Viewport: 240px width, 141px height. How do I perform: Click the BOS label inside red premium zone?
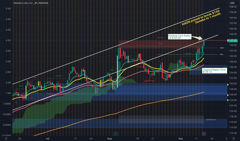point(160,43)
